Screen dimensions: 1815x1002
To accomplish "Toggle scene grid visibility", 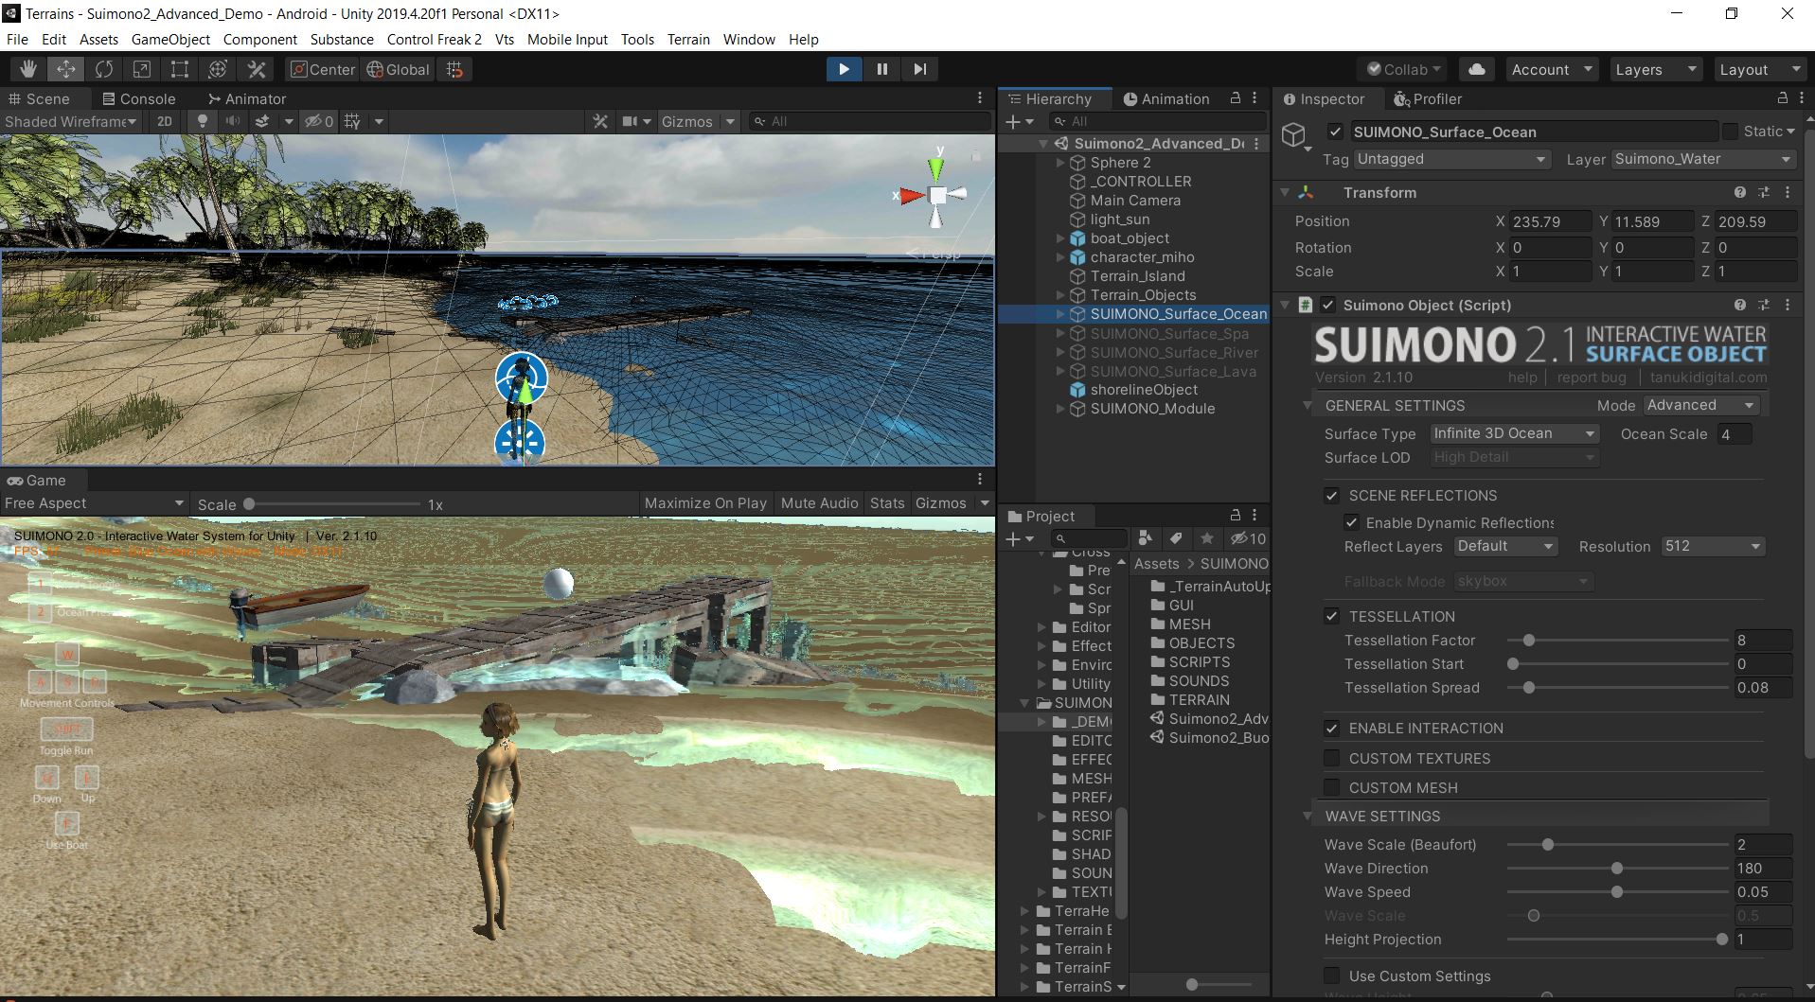I will [x=352, y=121].
